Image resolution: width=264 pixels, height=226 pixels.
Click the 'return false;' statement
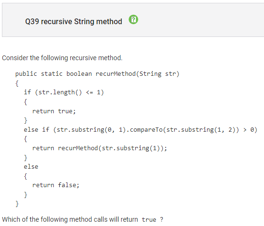(56, 185)
